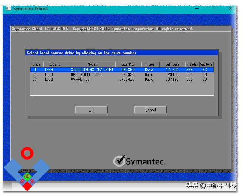Click the Location column header

(x=56, y=64)
